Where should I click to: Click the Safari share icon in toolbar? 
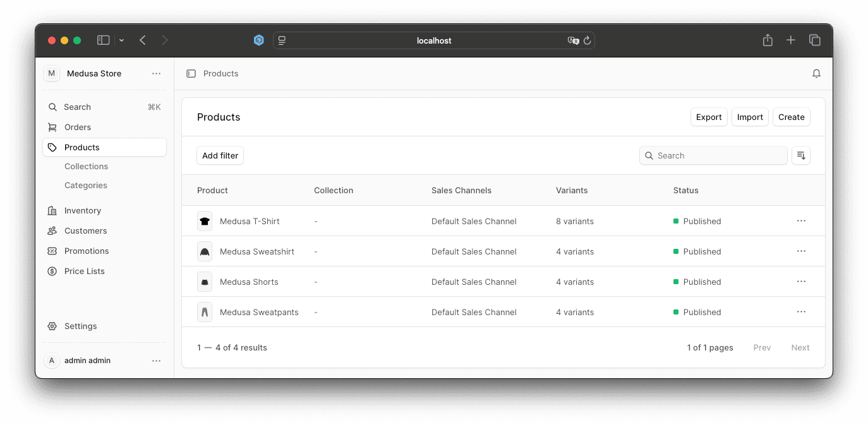[x=768, y=40]
